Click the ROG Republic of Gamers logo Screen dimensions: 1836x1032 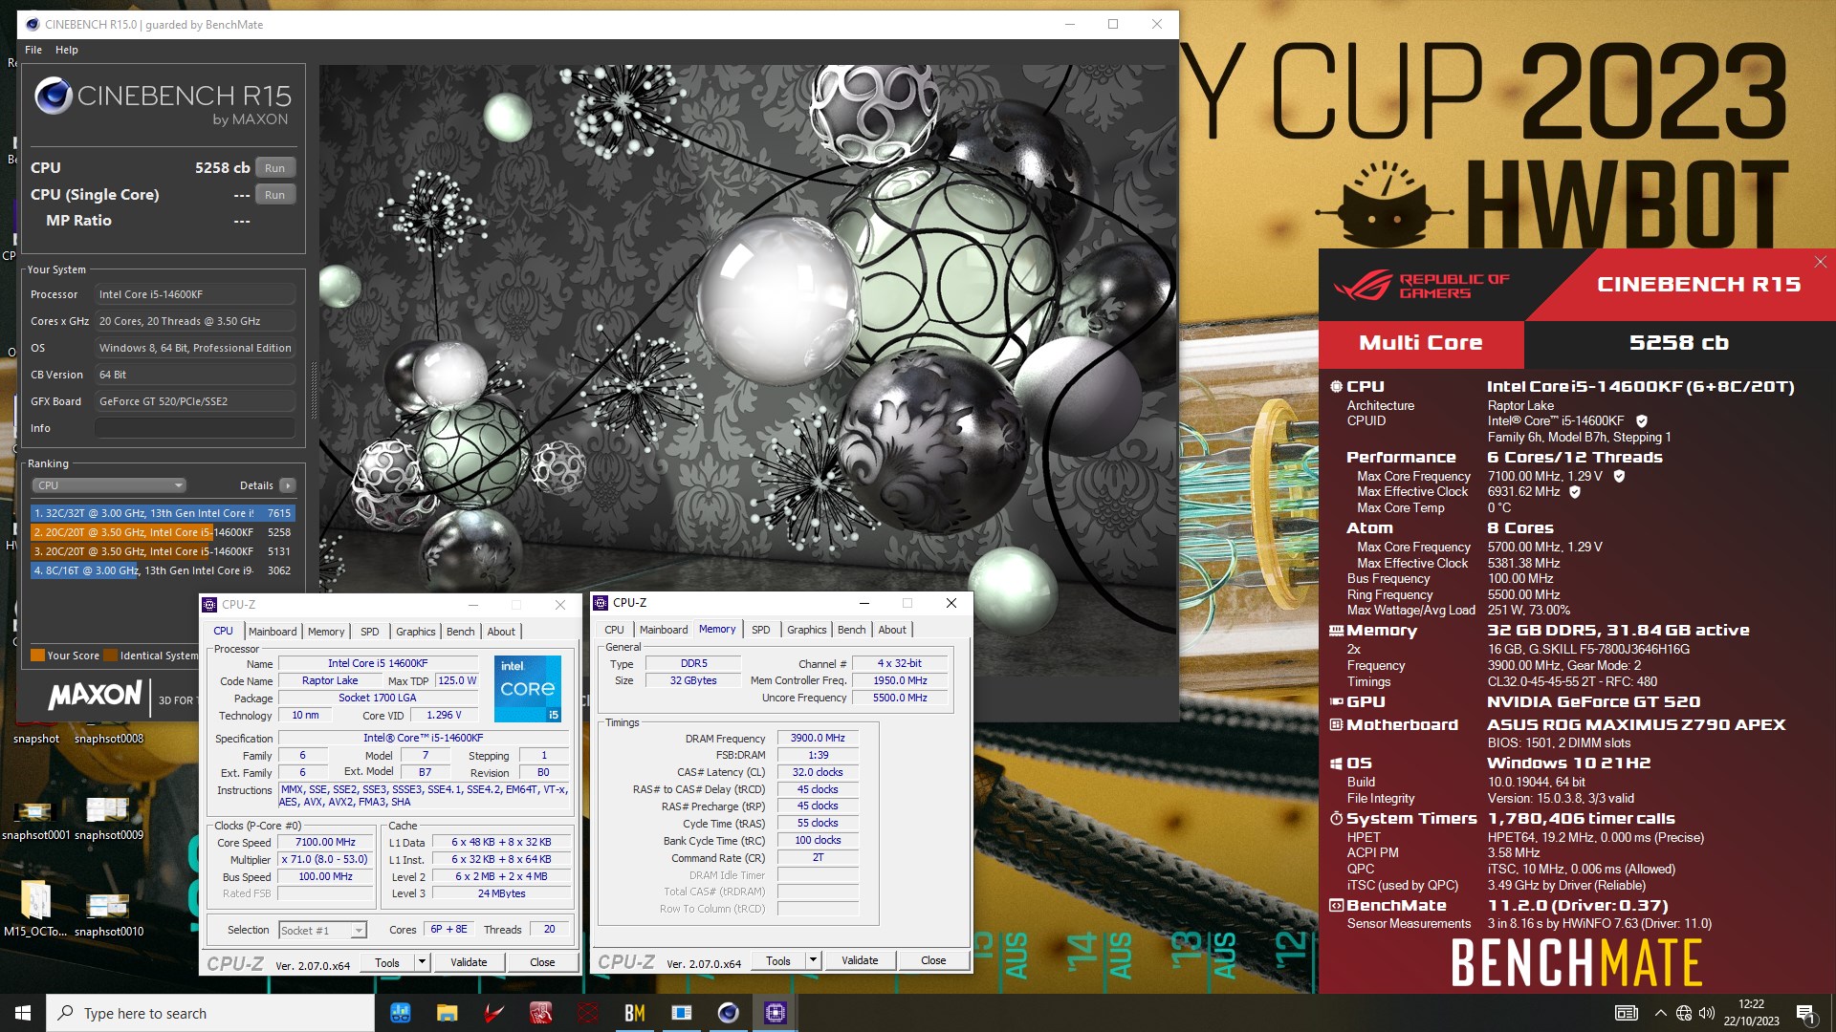tap(1422, 285)
